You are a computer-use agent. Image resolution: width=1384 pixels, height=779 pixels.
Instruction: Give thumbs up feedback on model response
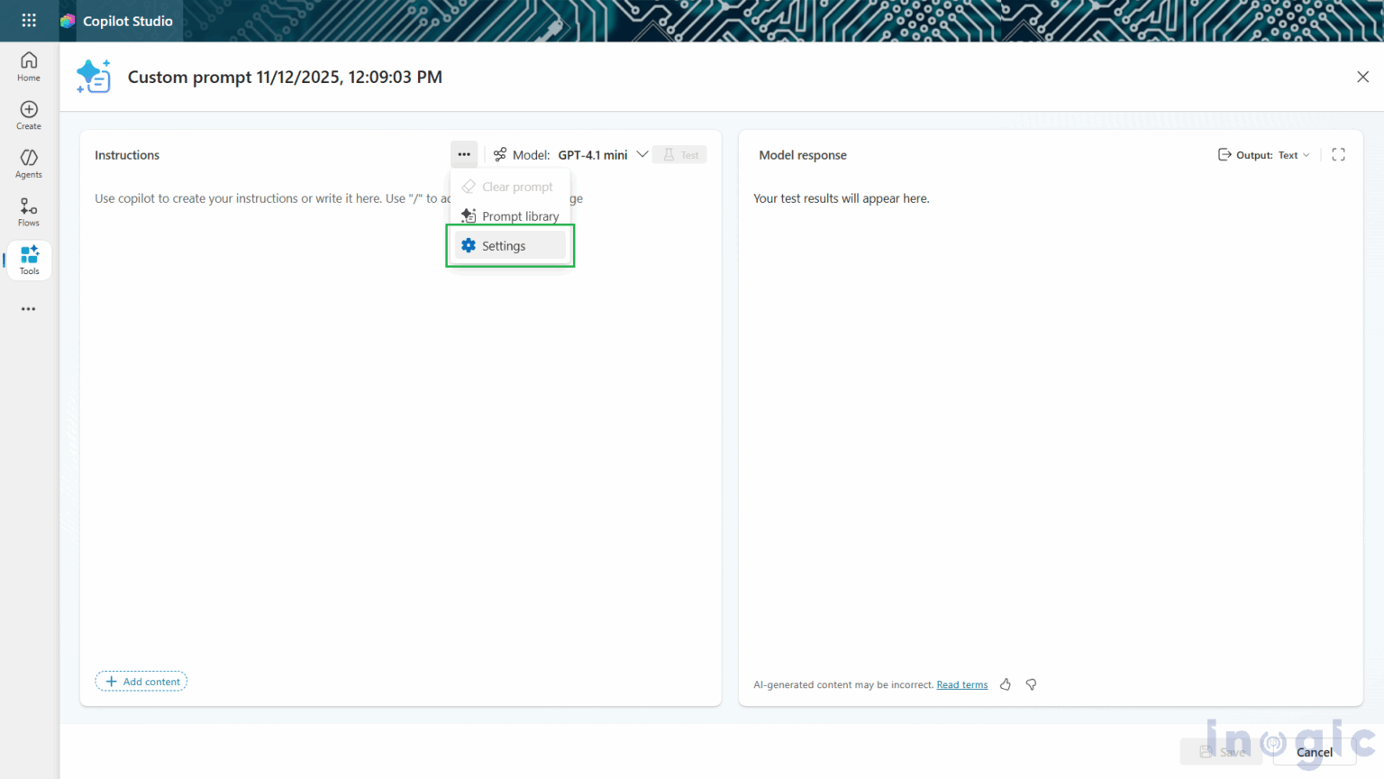tap(1005, 684)
